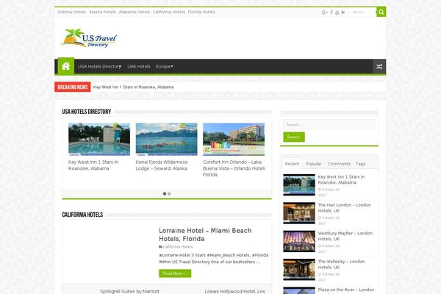This screenshot has height=294, width=441.
Task: Open the Breaking News headline link
Action: pyautogui.click(x=133, y=87)
